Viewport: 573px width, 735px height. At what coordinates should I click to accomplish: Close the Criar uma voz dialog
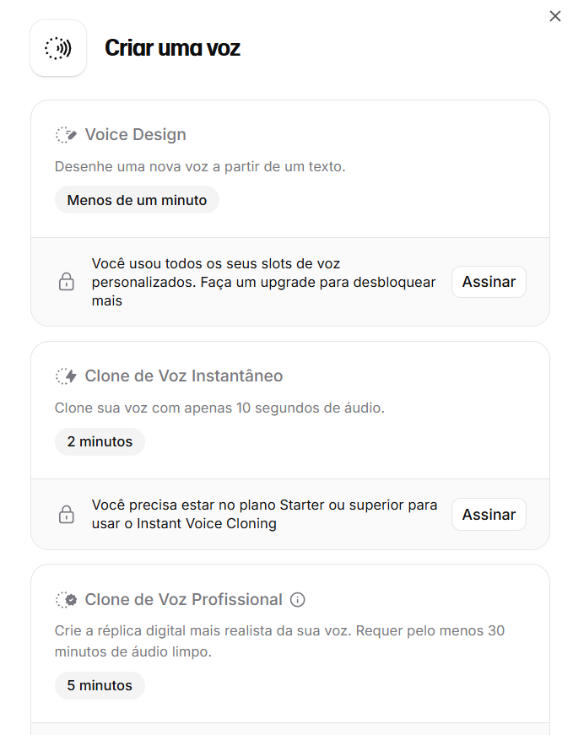pos(555,16)
